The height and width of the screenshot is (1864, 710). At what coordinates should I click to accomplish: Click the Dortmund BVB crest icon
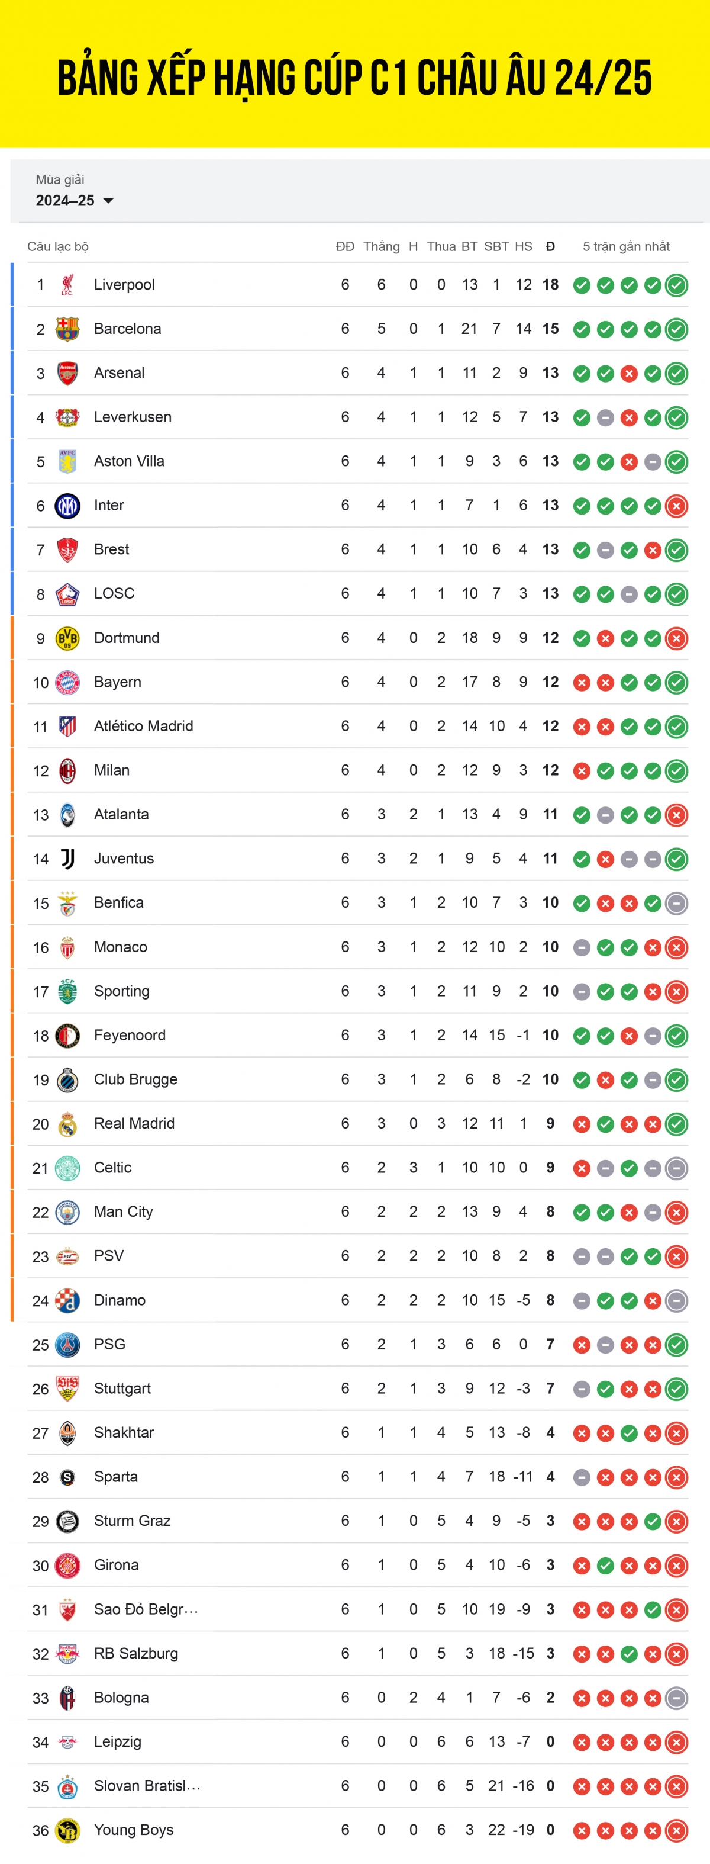click(x=67, y=638)
